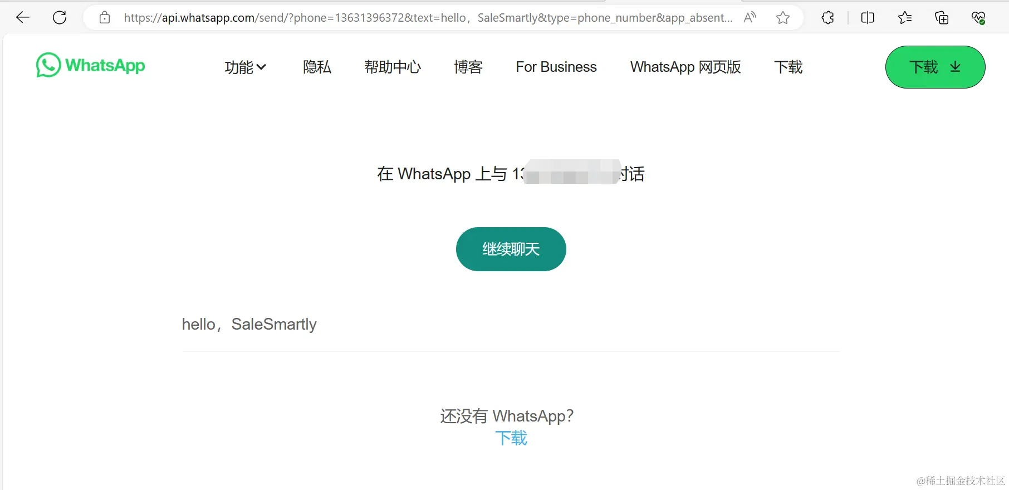
Task: Click the WhatsApp logo
Action: [91, 65]
